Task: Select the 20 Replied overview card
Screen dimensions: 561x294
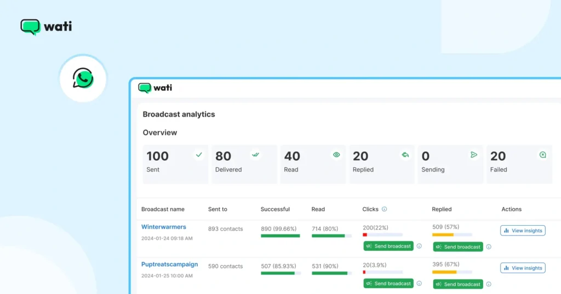Action: [382, 164]
